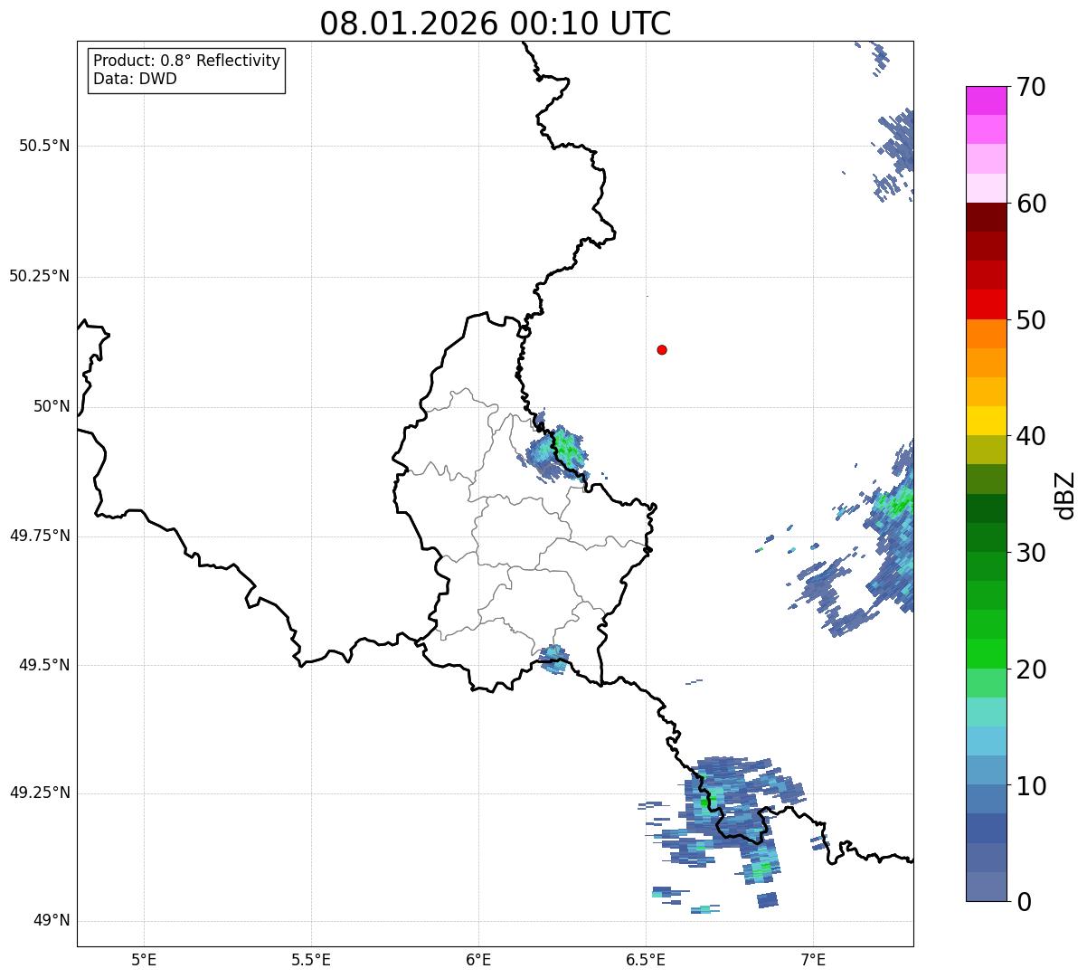Screen dimensions: 1087x978
Task: Click the 49.25°N latitude label
Action: point(39,793)
